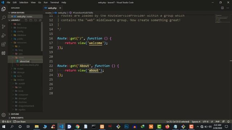Open the Help menu
The width and height of the screenshot is (232, 130).
pyautogui.click(x=64, y=3)
